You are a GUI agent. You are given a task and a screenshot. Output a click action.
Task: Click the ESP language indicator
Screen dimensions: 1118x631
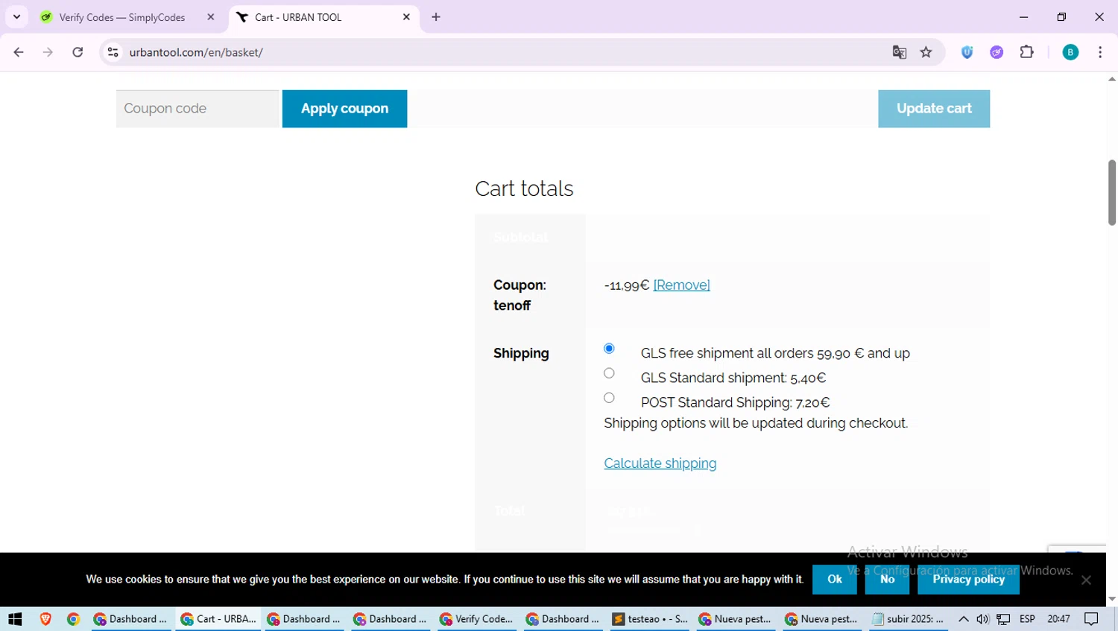[x=1027, y=619]
